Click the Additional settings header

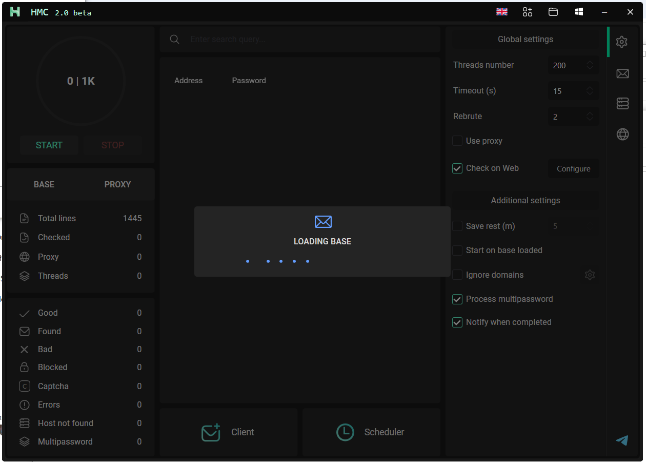pos(526,200)
